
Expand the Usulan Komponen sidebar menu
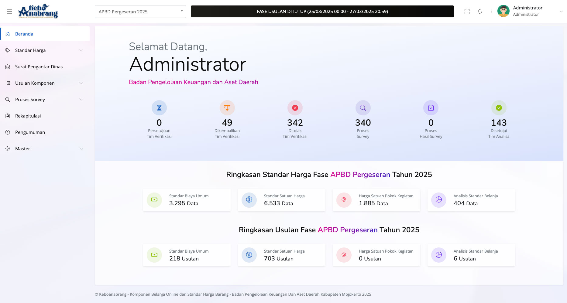pos(45,83)
